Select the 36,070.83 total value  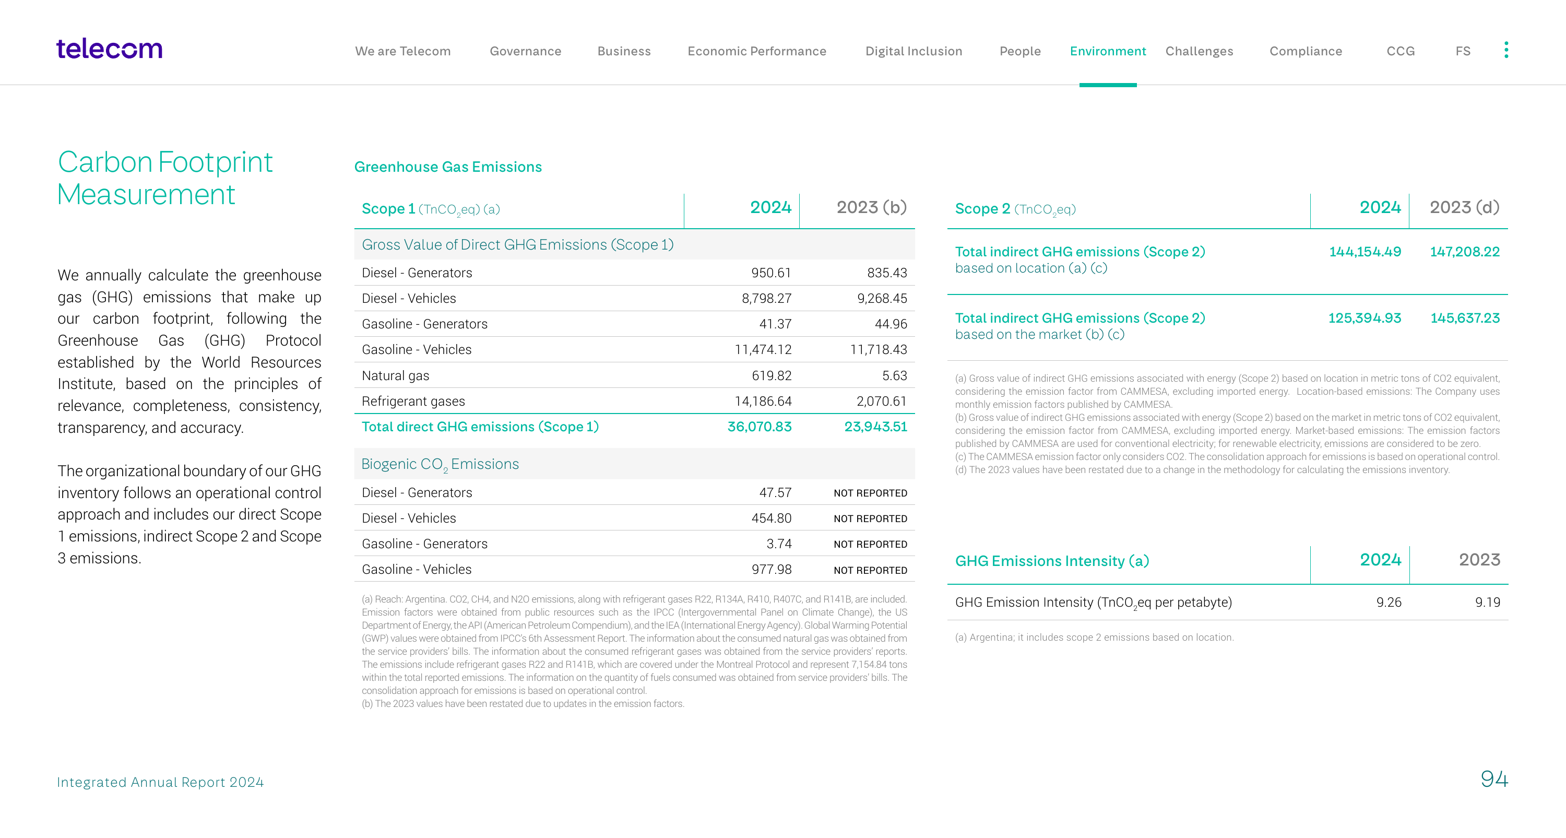coord(760,427)
